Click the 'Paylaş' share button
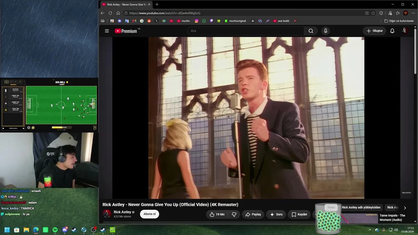 click(253, 214)
